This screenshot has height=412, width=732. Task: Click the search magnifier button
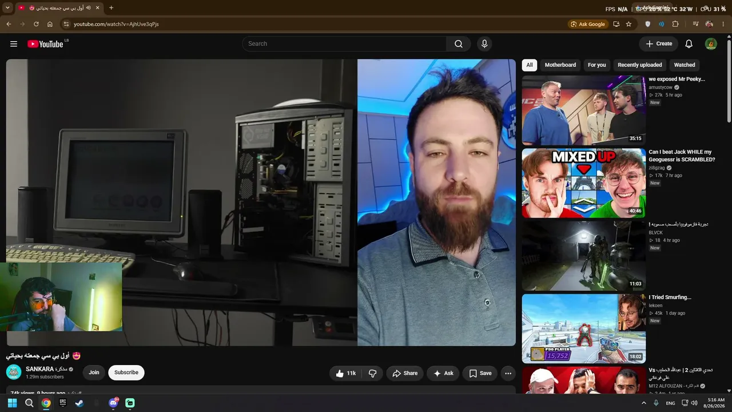point(459,44)
